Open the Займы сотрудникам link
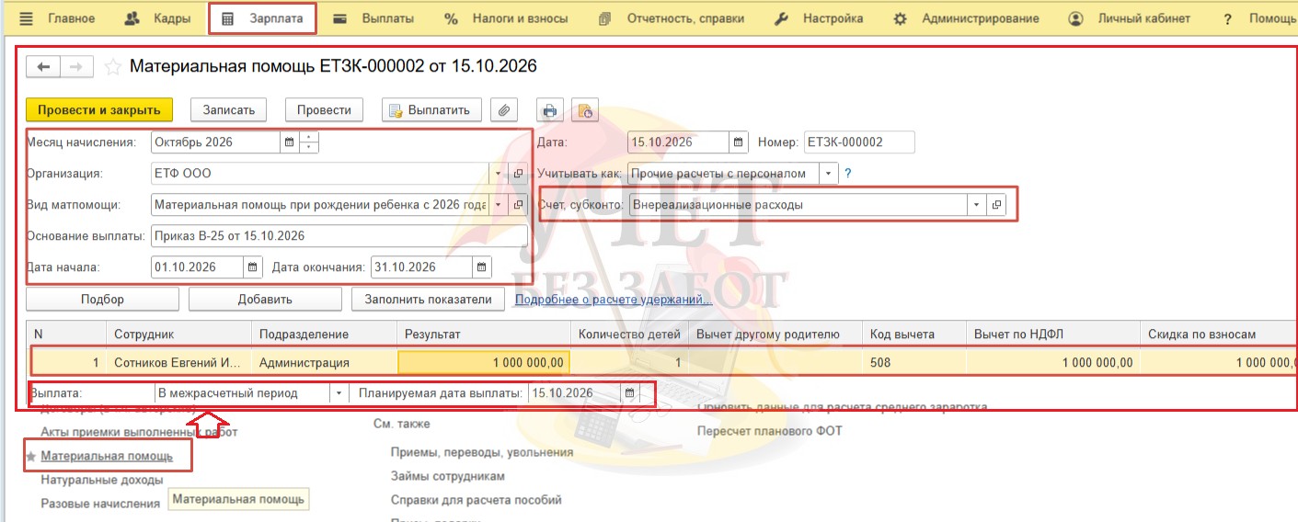Image resolution: width=1298 pixels, height=522 pixels. click(x=448, y=476)
